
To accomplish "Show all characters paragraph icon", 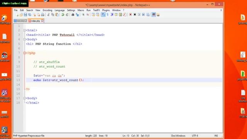I will coord(108,15).
